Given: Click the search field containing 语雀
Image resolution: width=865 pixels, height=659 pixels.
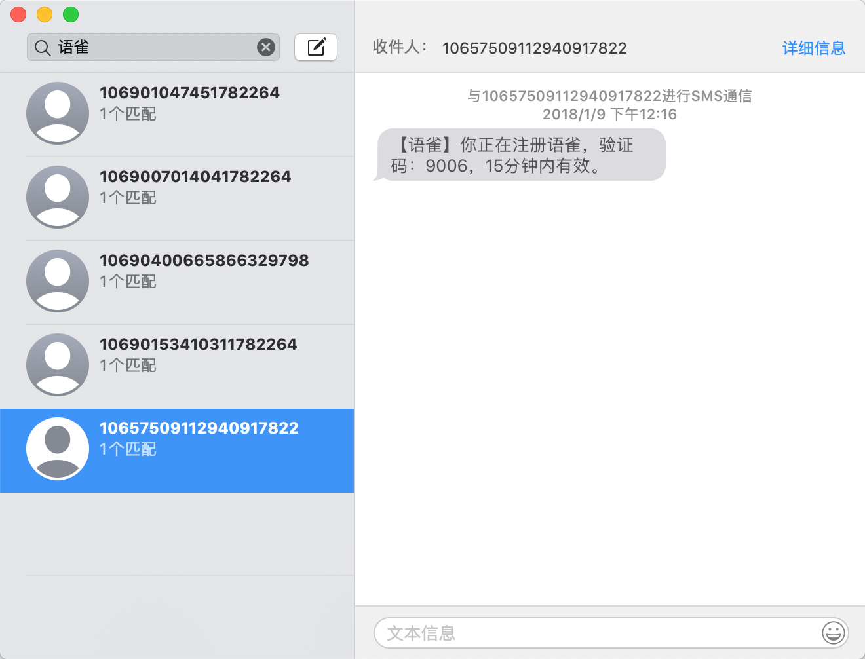Looking at the screenshot, I should pyautogui.click(x=153, y=47).
